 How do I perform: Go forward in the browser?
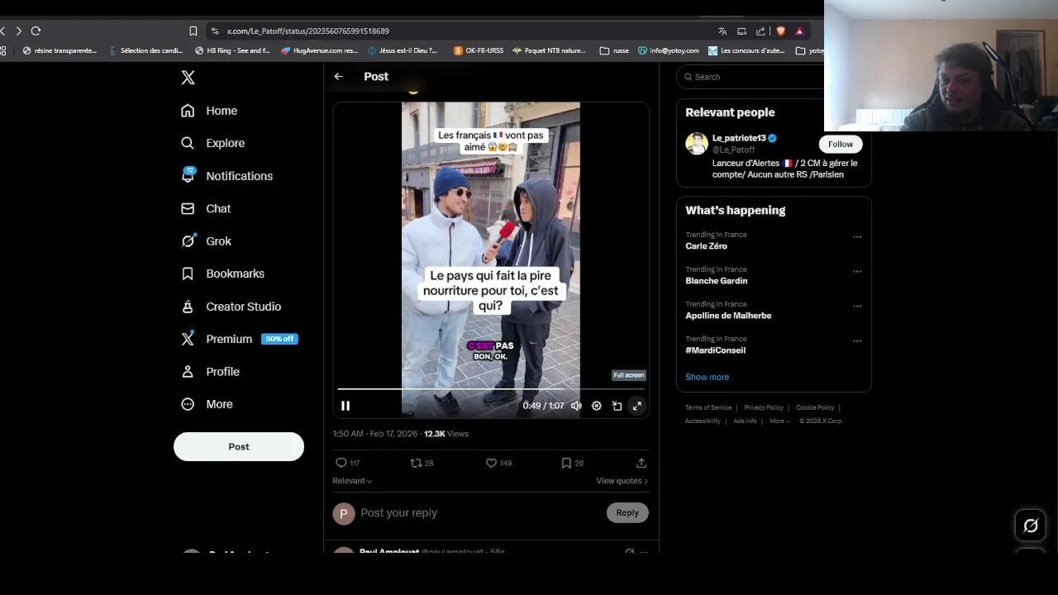point(18,31)
